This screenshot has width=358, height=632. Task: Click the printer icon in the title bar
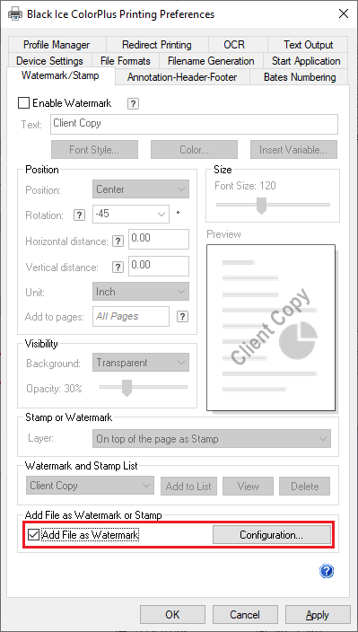15,14
